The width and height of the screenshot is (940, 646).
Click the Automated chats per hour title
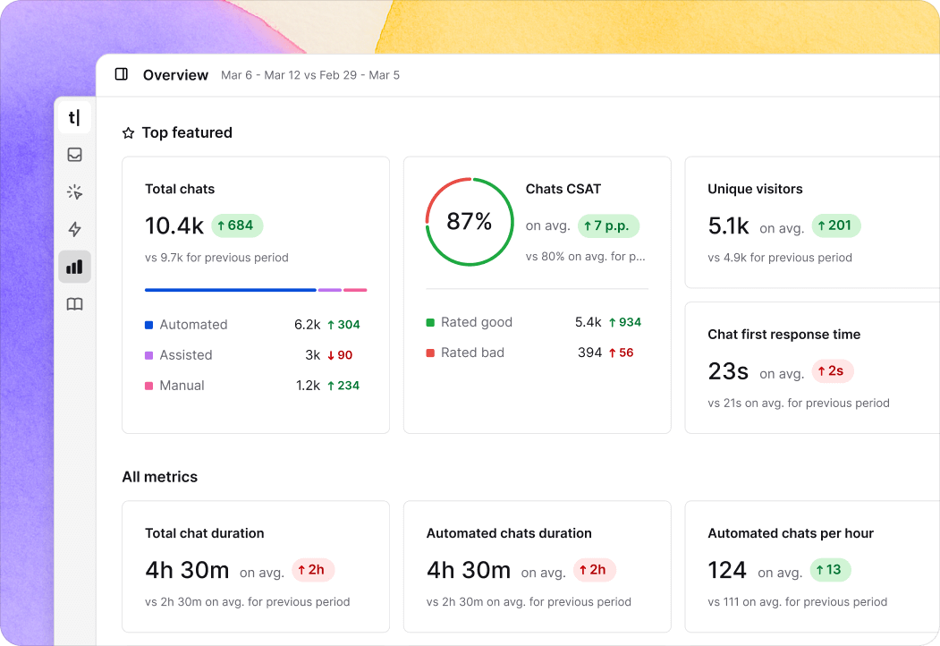pos(790,533)
